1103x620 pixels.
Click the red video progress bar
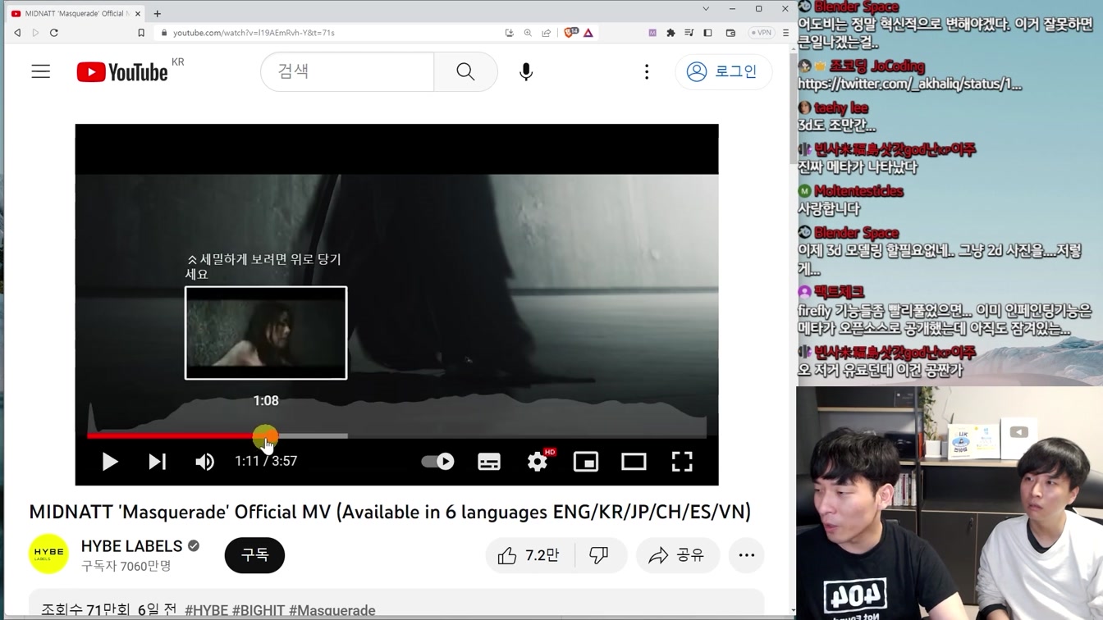click(176, 435)
